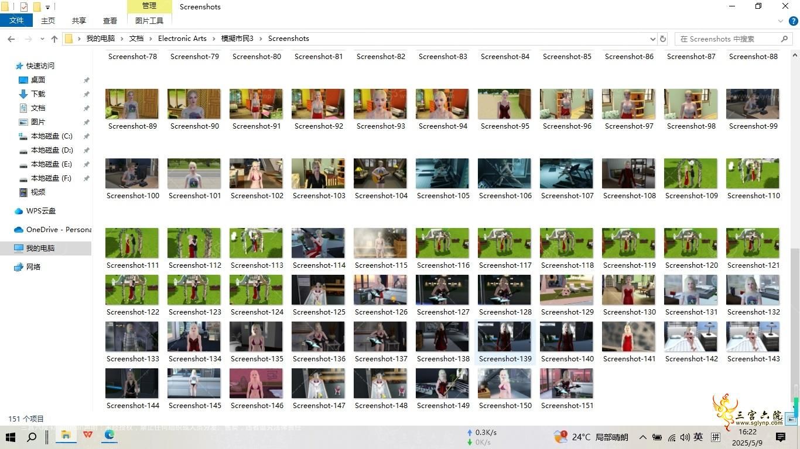
Task: Click the battery tray icon
Action: [657, 437]
